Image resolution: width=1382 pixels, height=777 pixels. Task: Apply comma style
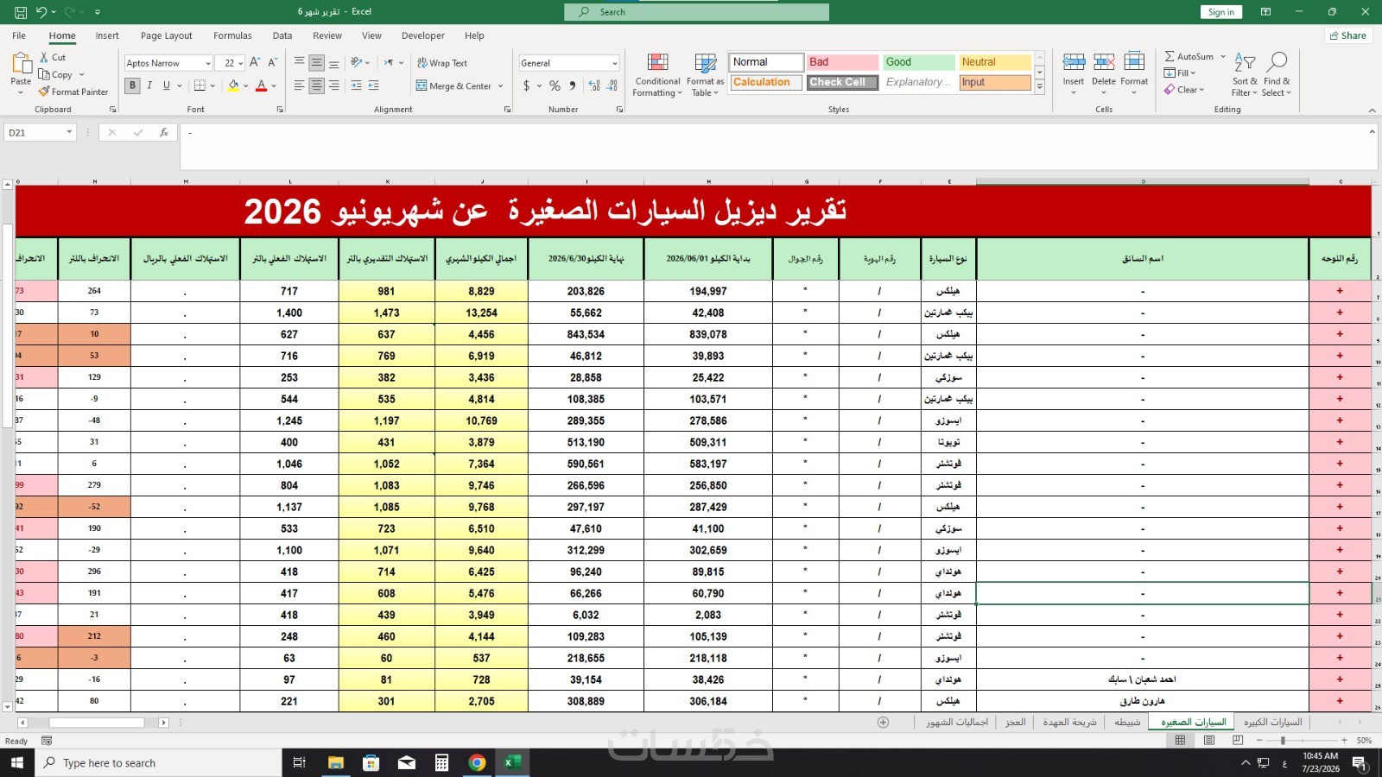pyautogui.click(x=572, y=85)
